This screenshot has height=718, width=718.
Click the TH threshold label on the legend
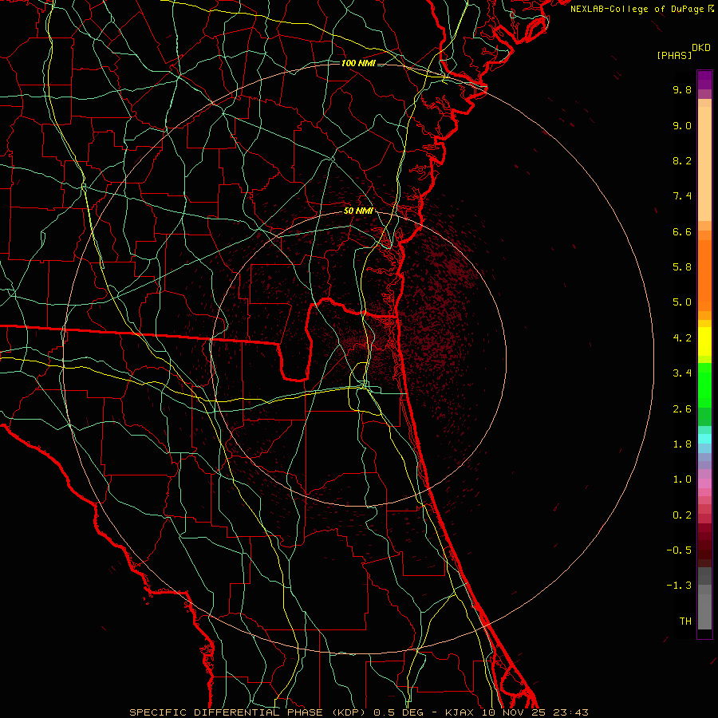click(684, 621)
